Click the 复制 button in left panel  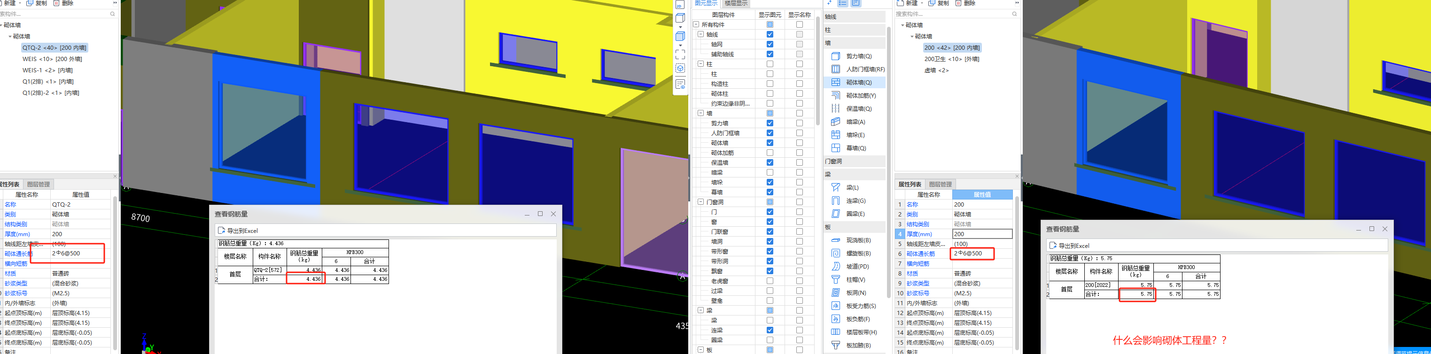tap(37, 3)
